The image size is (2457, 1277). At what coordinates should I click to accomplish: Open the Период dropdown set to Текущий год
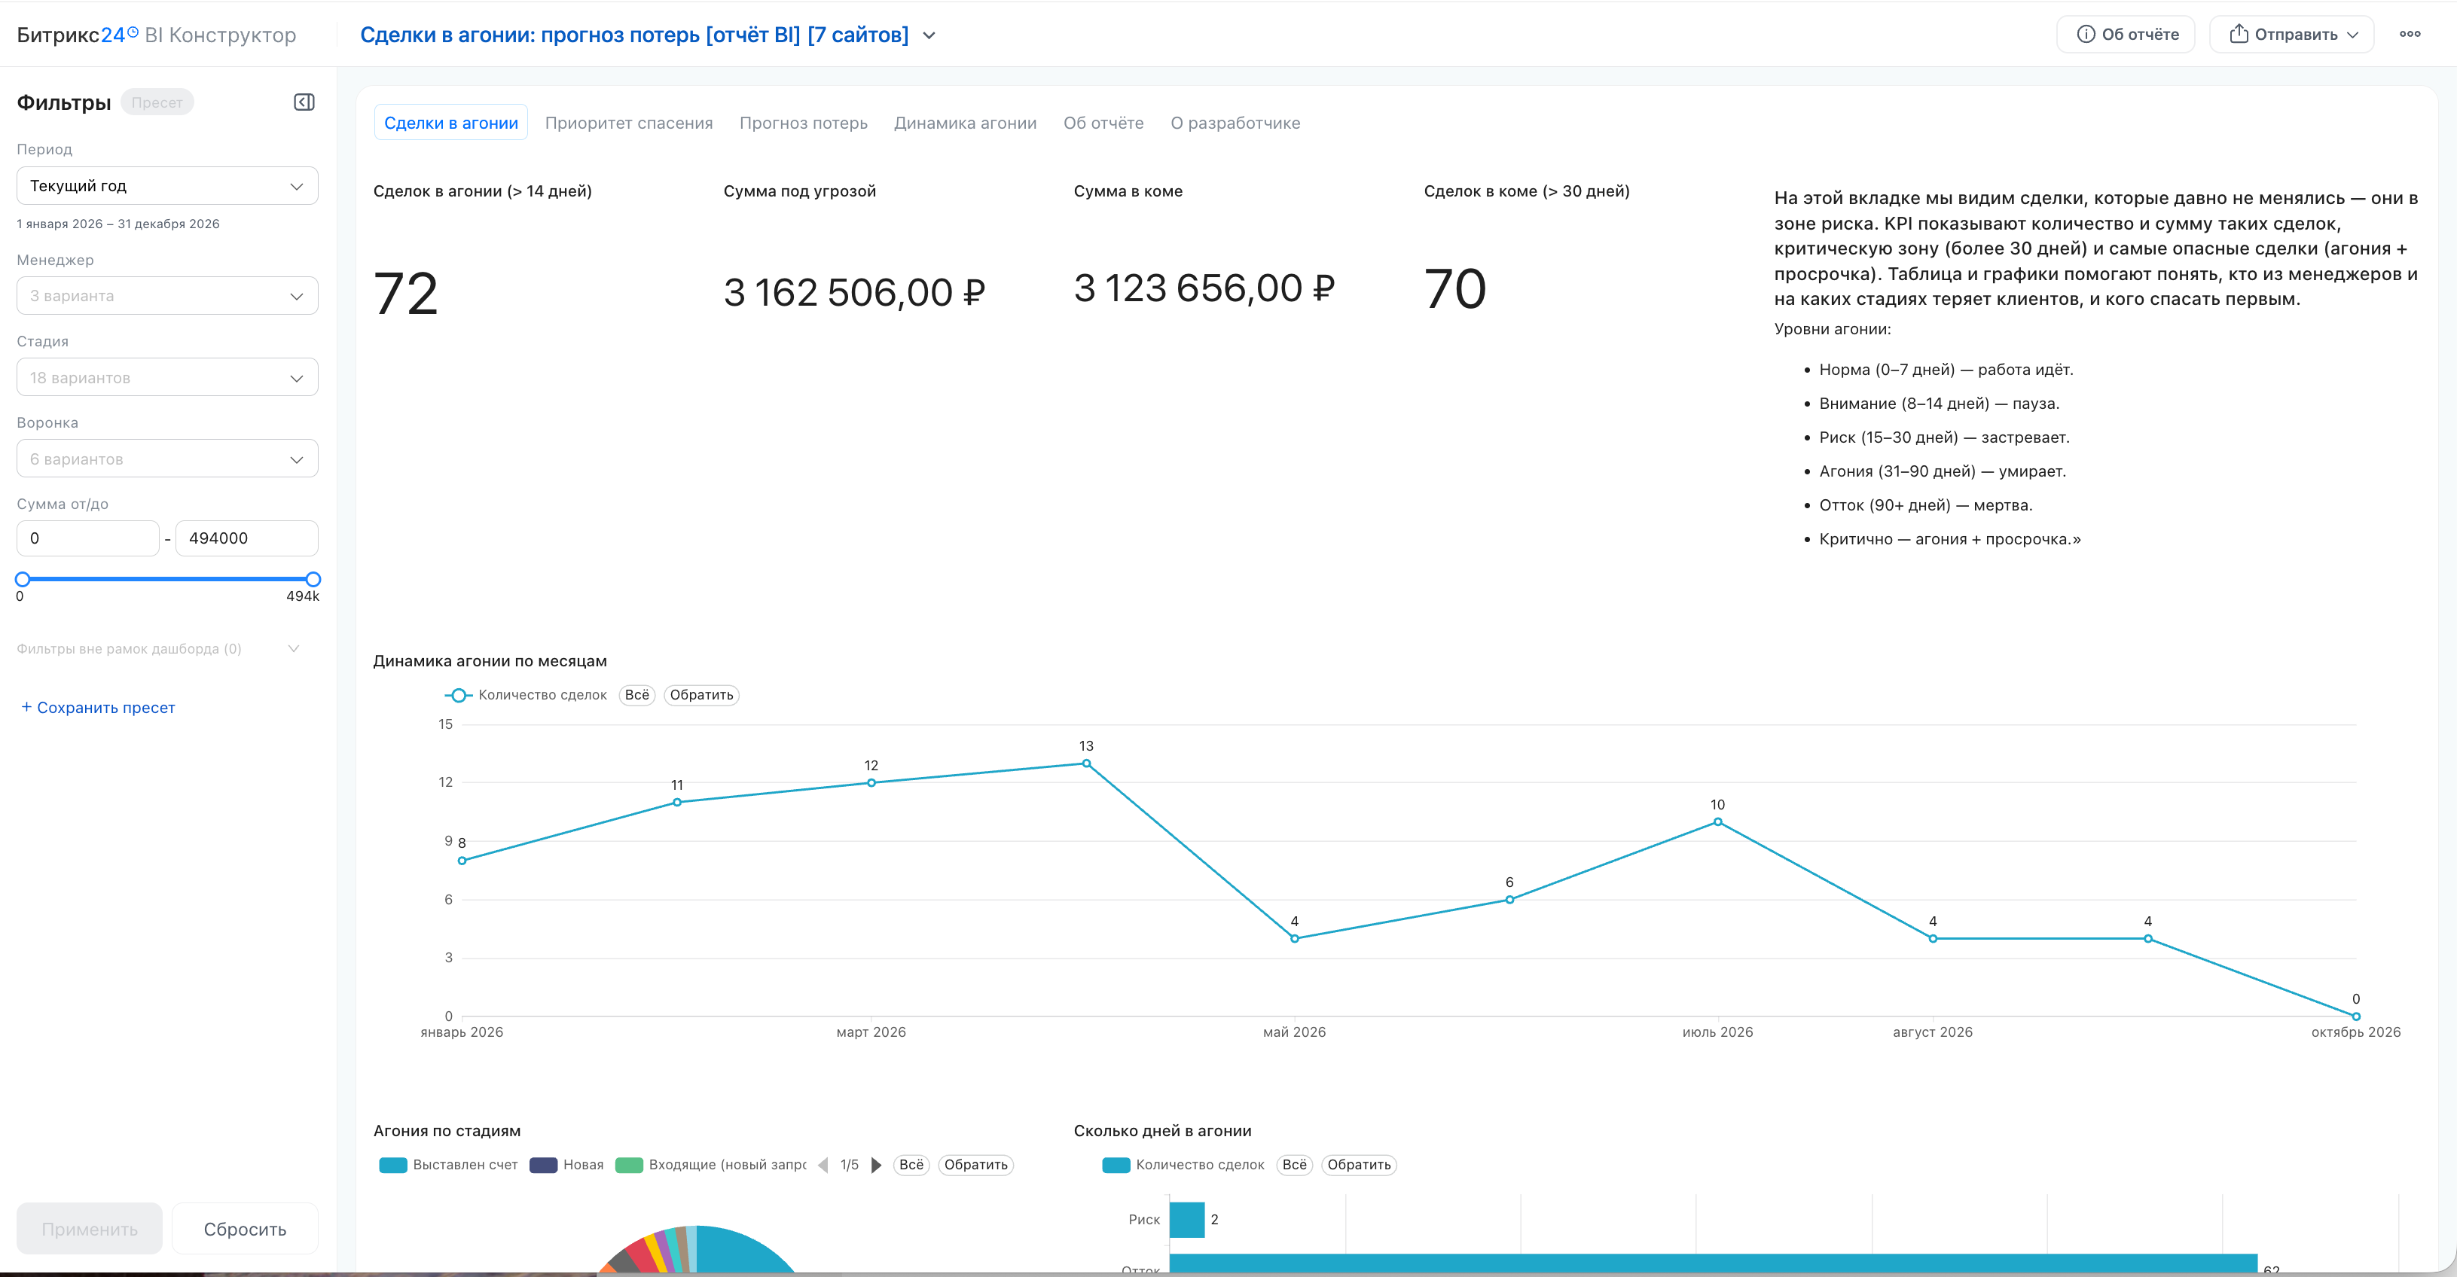pos(167,186)
